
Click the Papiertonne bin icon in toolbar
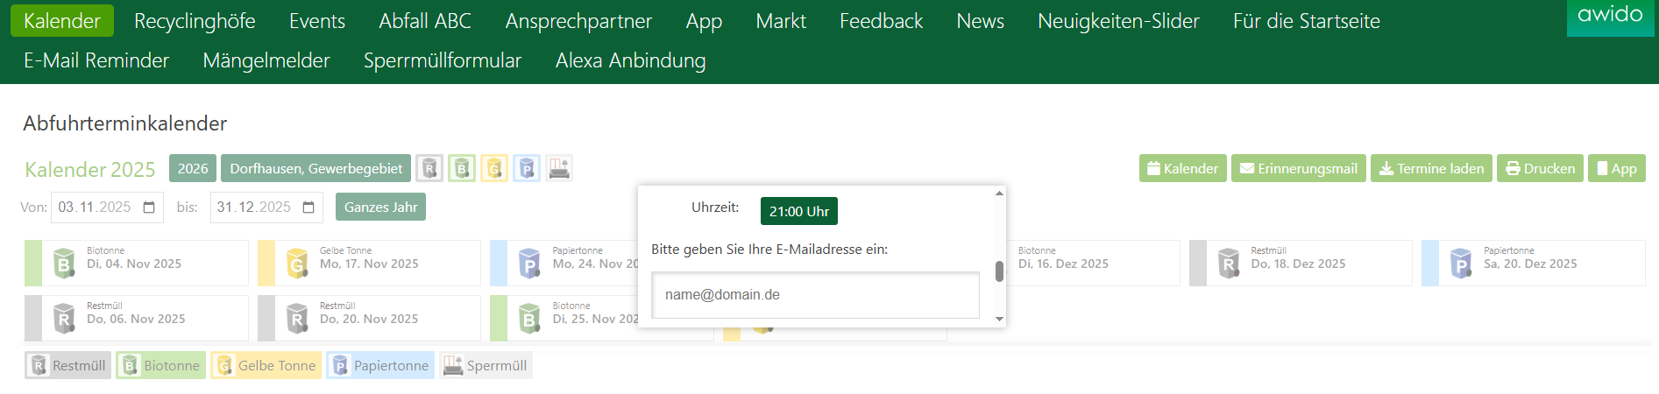coord(527,168)
